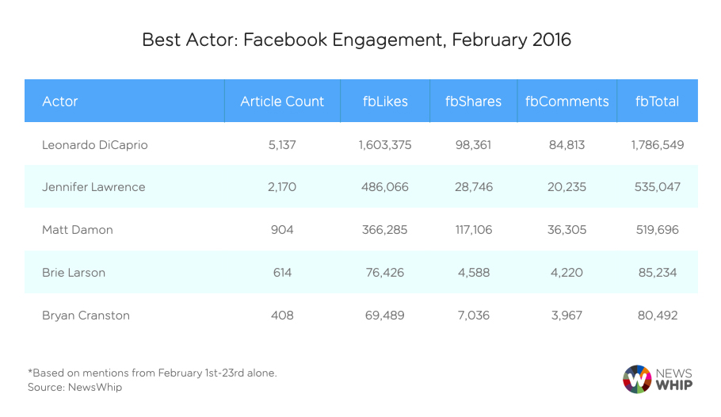Click the February 1st-23rd mentions footnote
This screenshot has height=417, width=721.
(x=152, y=373)
